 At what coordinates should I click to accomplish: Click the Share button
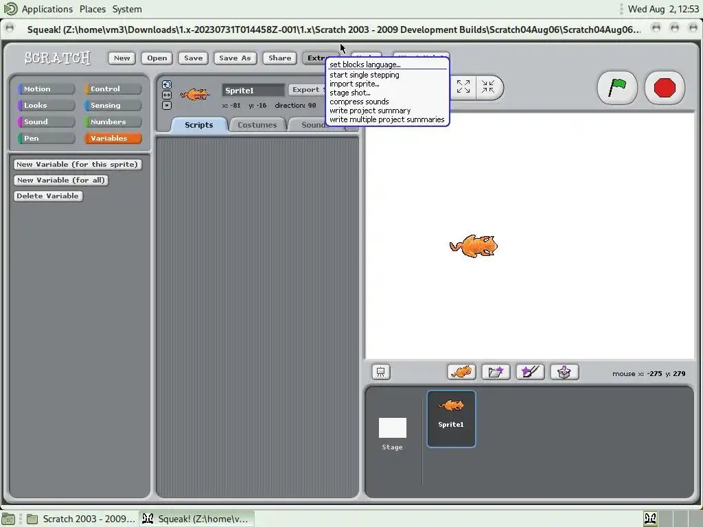pos(280,58)
